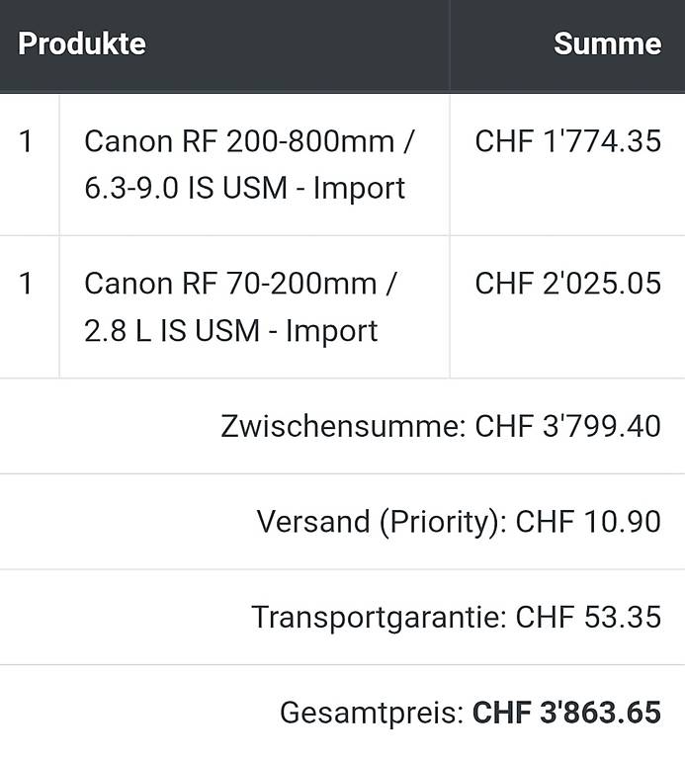Click the shipping cost CHF 10.90

(588, 522)
